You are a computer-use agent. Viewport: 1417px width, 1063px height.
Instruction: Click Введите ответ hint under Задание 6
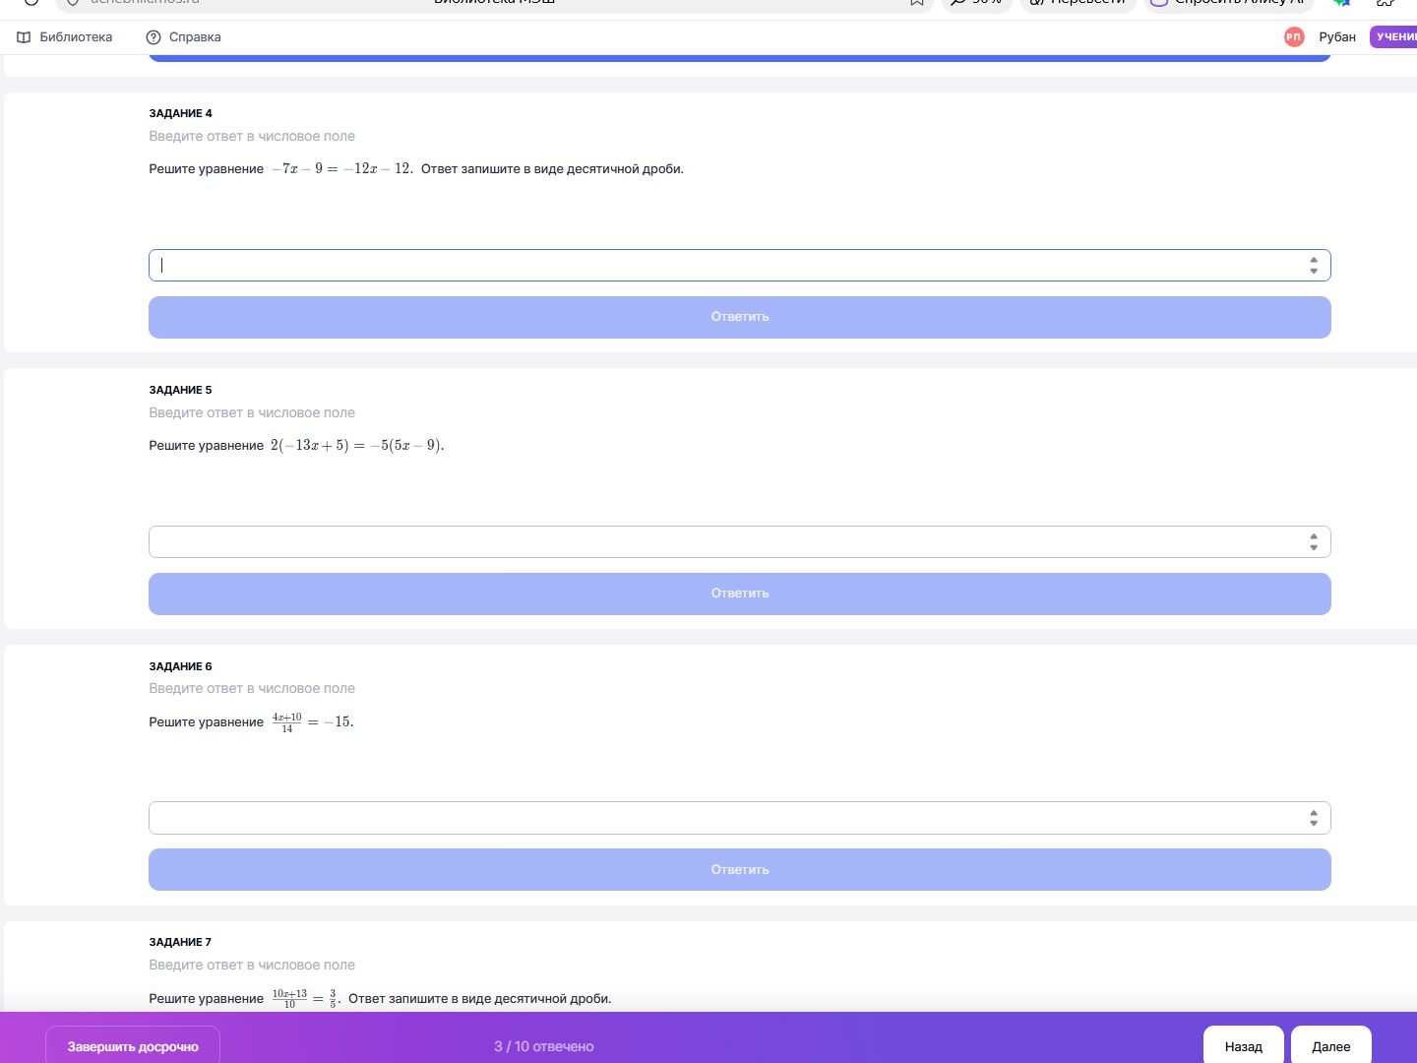point(252,688)
